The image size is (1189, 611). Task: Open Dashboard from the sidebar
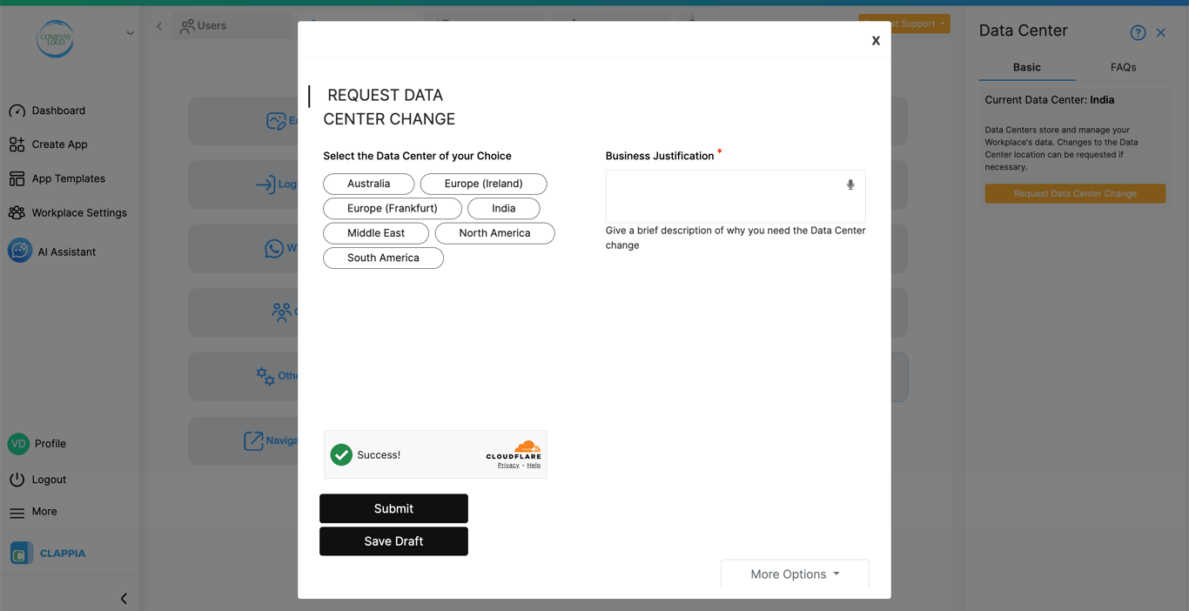pos(58,111)
